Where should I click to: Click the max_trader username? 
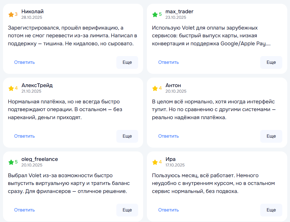(x=179, y=12)
